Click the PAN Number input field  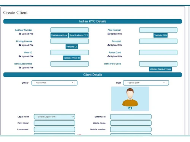[x=158, y=30]
